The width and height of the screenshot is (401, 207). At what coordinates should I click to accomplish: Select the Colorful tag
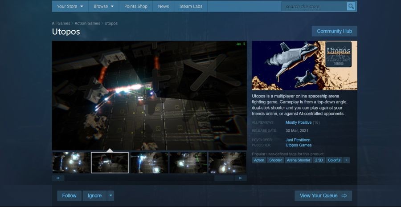tap(334, 160)
